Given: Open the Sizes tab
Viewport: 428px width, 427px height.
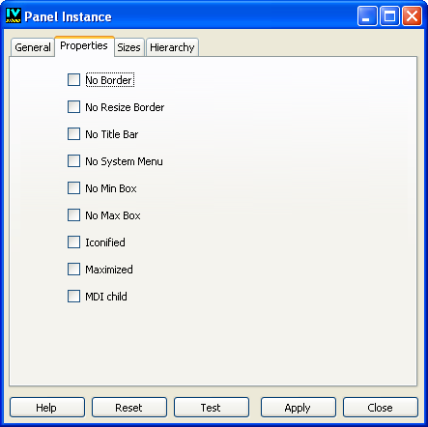Looking at the screenshot, I should (128, 47).
